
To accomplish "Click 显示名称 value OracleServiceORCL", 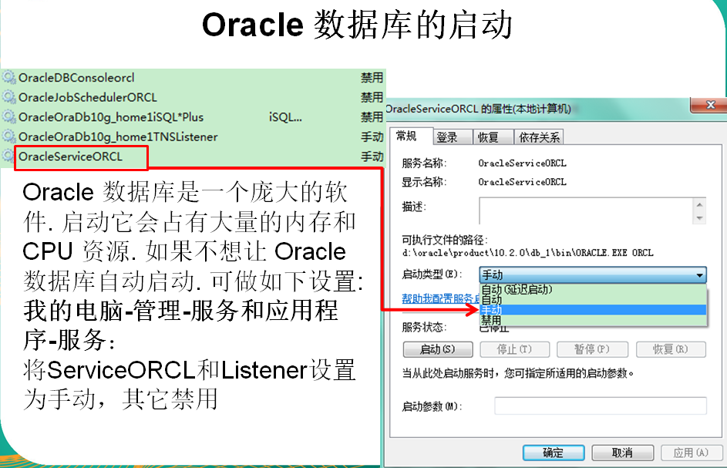I will click(522, 182).
